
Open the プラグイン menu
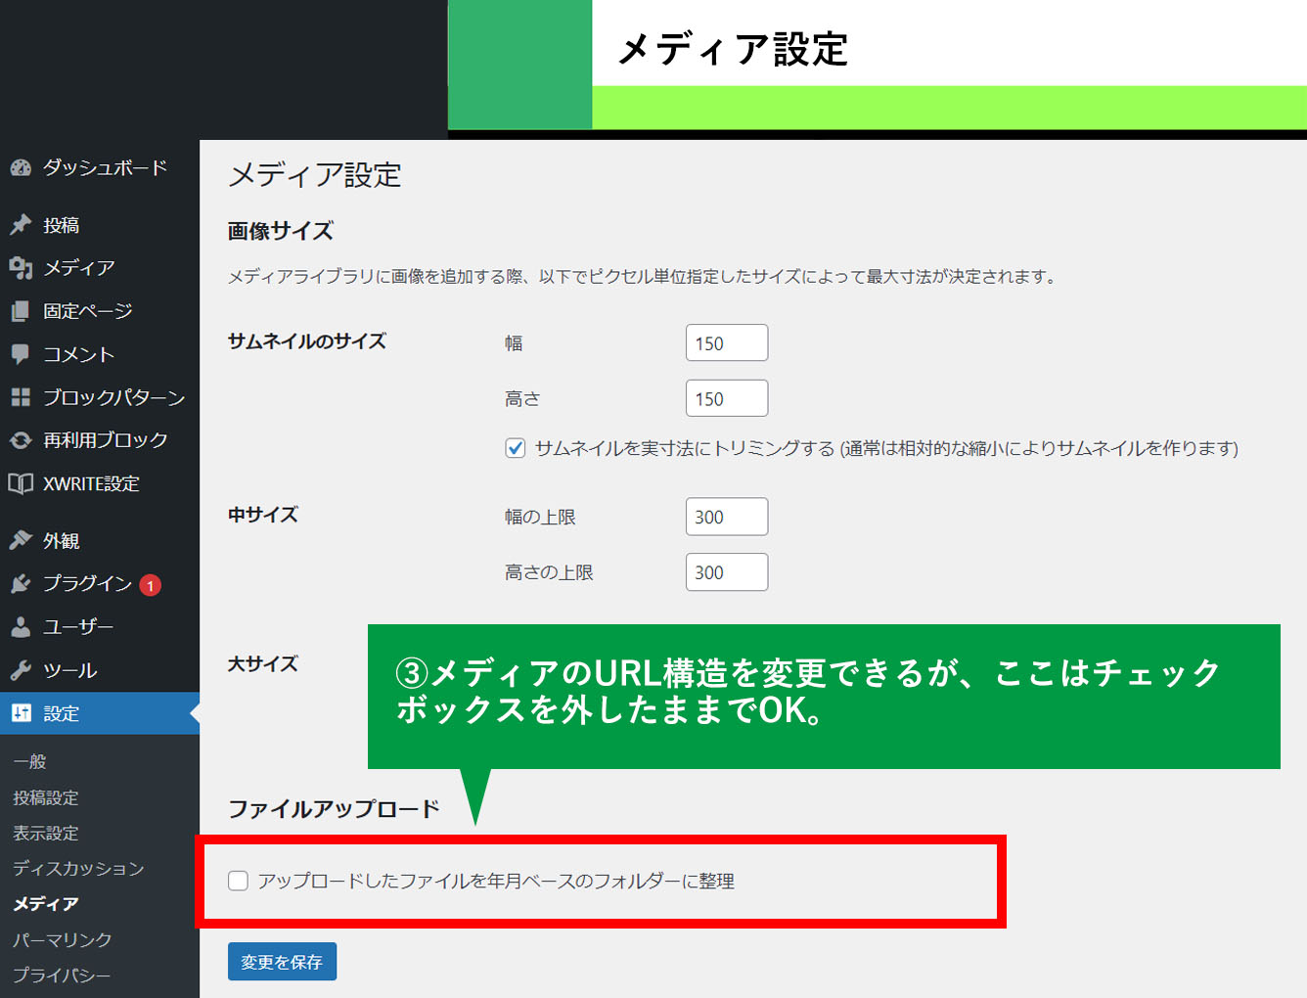click(100, 584)
